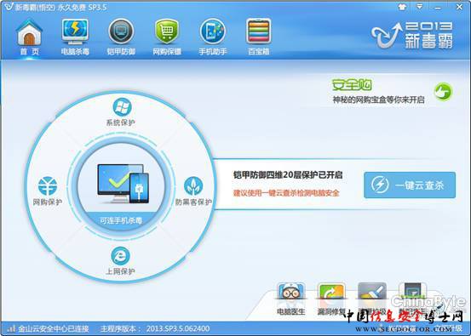This screenshot has width=471, height=336.
Task: Open the title bar main menu dropdown arrow
Action: tap(420, 7)
